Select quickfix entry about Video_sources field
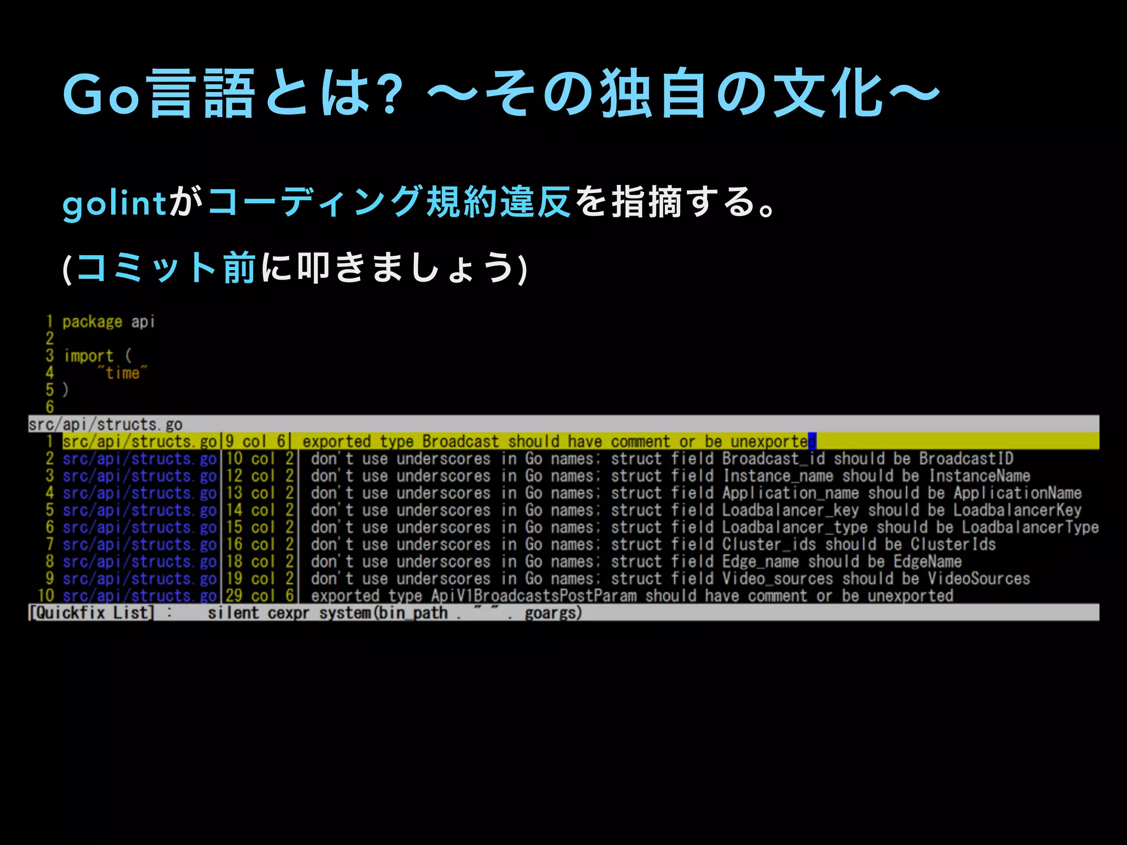Image resolution: width=1127 pixels, height=845 pixels. coord(563,578)
